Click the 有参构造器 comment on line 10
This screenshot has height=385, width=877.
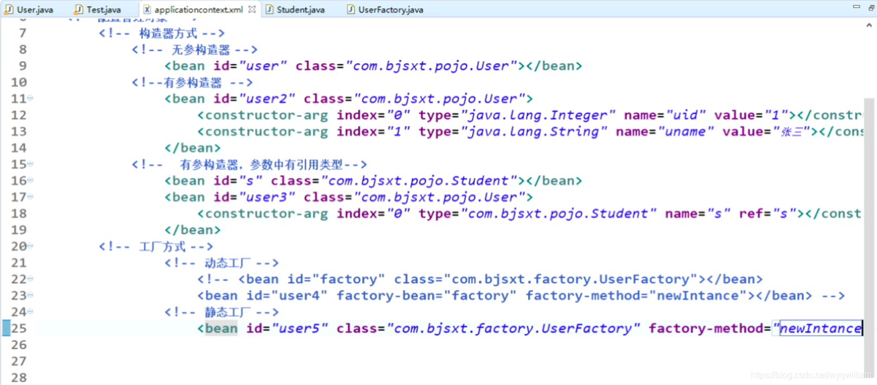pos(192,82)
